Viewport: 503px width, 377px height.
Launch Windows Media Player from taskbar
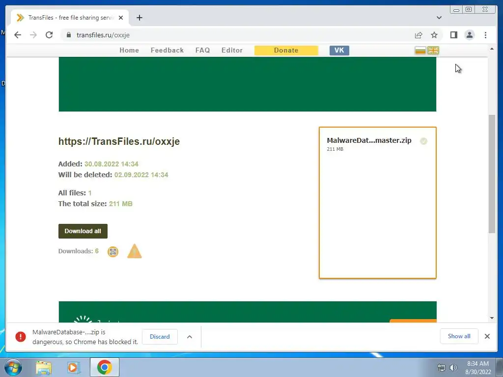[x=73, y=367]
